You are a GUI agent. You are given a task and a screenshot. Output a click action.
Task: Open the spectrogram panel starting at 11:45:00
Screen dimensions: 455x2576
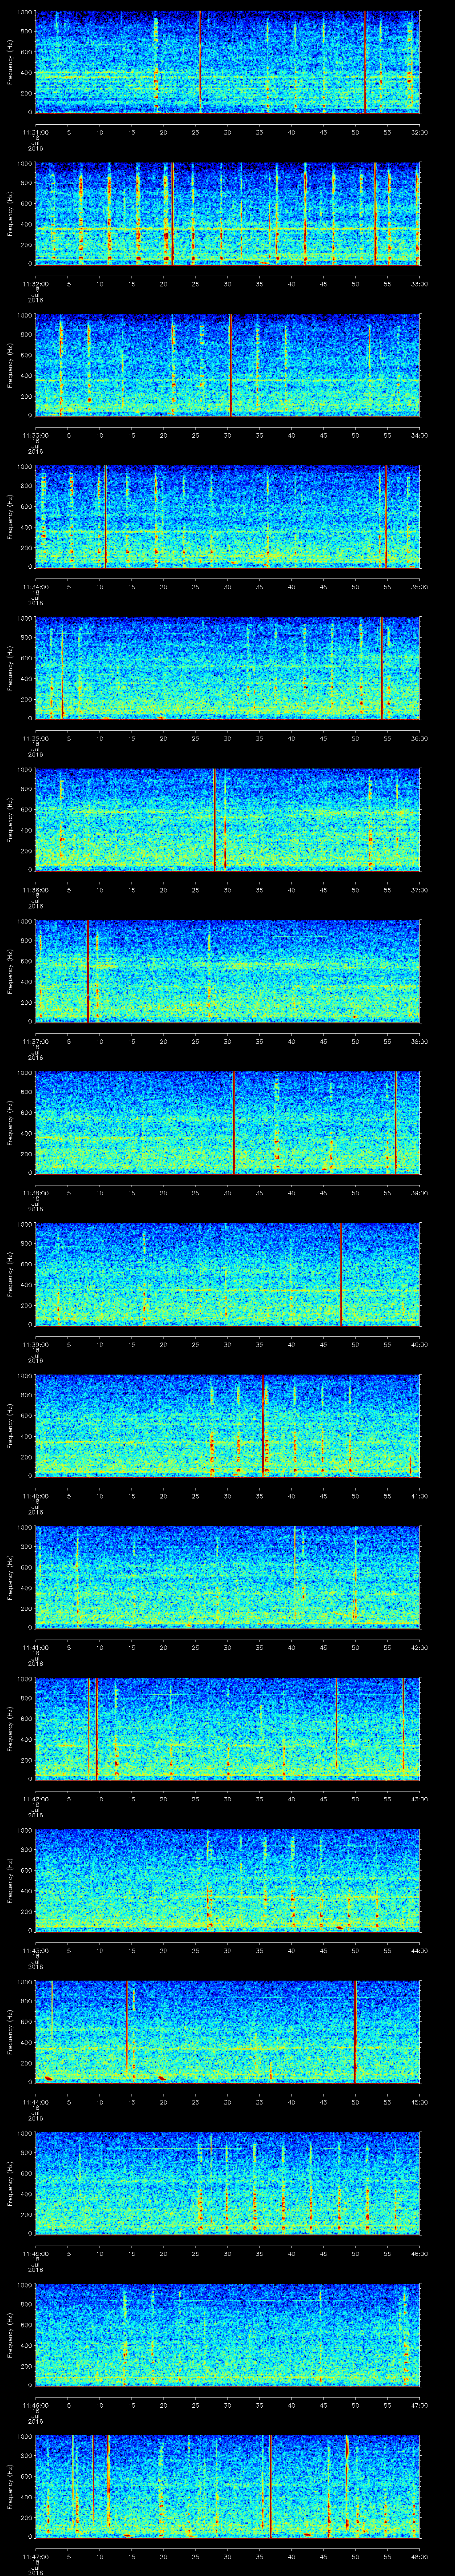click(227, 2182)
